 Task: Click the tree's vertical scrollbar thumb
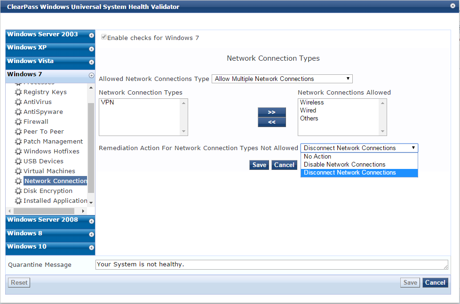point(91,148)
